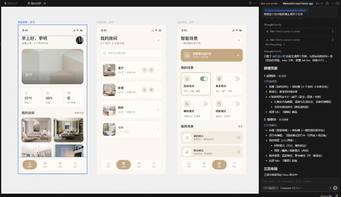The width and height of the screenshot is (341, 197).
Task: Open the Agent mode dropdown
Action: point(270,188)
